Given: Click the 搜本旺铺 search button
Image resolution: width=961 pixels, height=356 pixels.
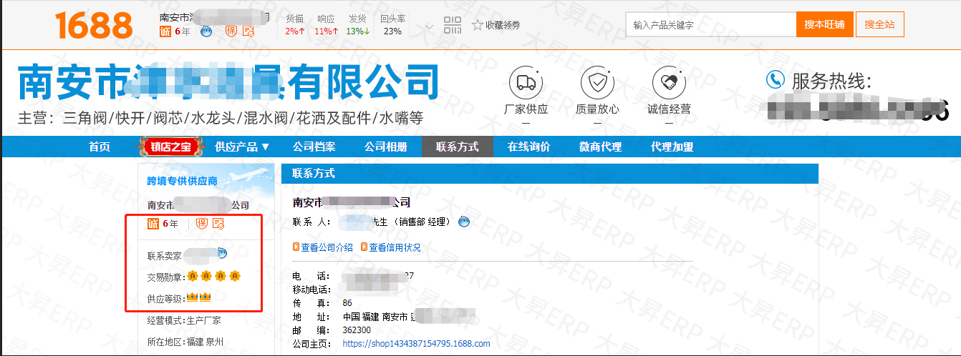Looking at the screenshot, I should tap(824, 25).
